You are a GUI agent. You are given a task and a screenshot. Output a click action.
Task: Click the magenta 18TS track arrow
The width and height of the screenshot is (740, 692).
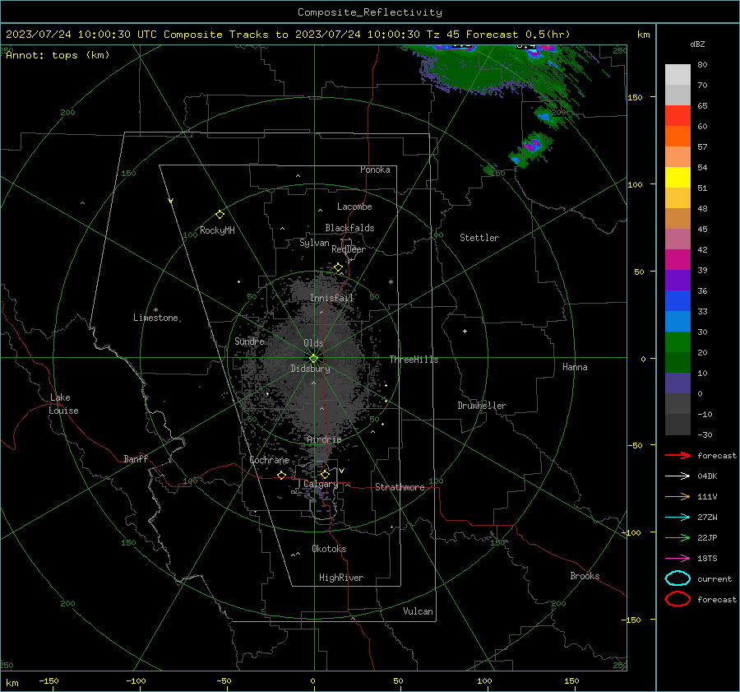pos(678,559)
